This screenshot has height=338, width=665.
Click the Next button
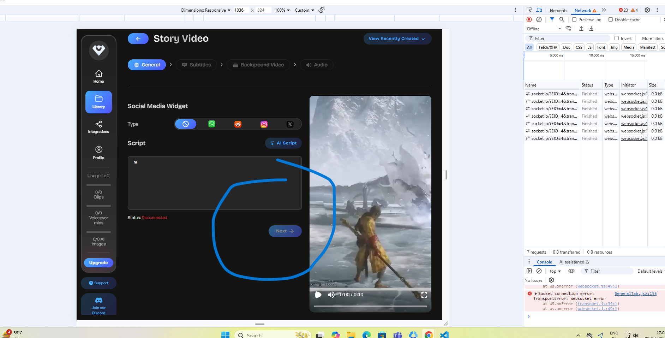tap(285, 231)
